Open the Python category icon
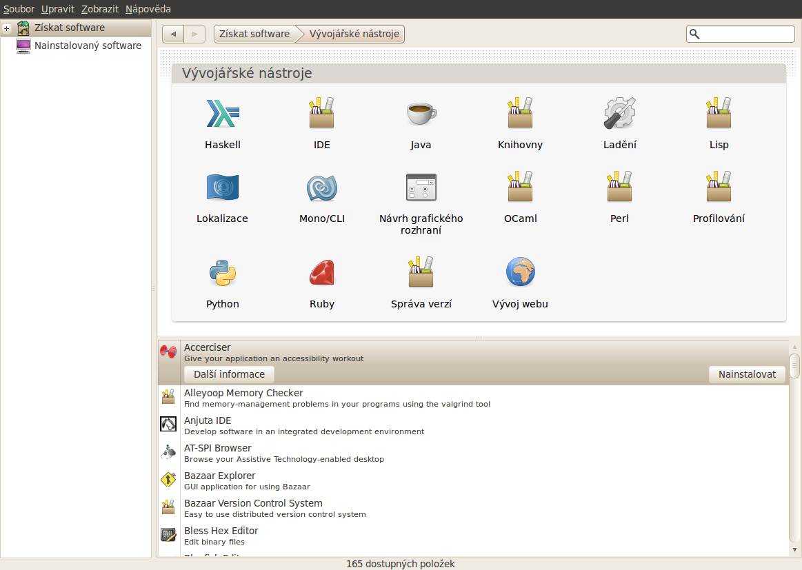 [222, 273]
